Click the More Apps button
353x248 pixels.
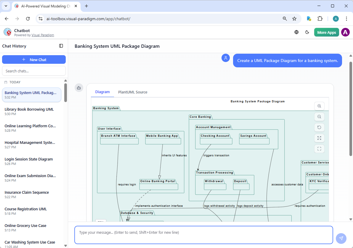[326, 32]
